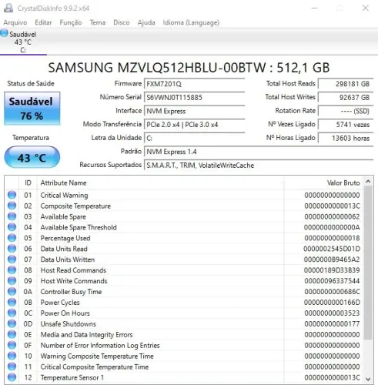
Task: Click the status icon for Power Cycles
Action: point(12,303)
